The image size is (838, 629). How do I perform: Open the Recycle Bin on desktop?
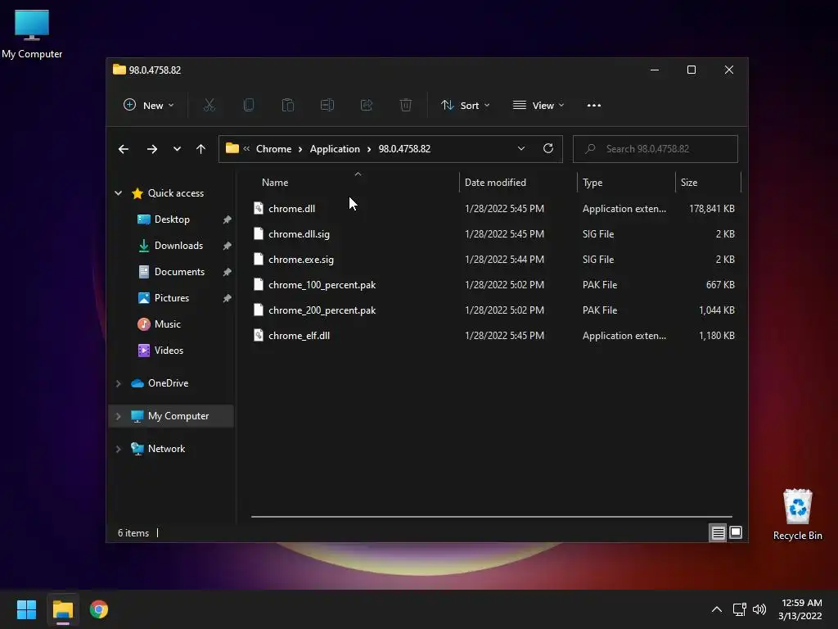[x=797, y=514]
